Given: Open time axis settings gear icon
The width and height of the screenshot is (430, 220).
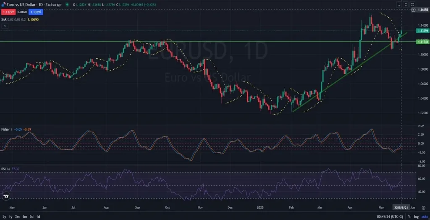Looking at the screenshot, I should click(x=424, y=208).
